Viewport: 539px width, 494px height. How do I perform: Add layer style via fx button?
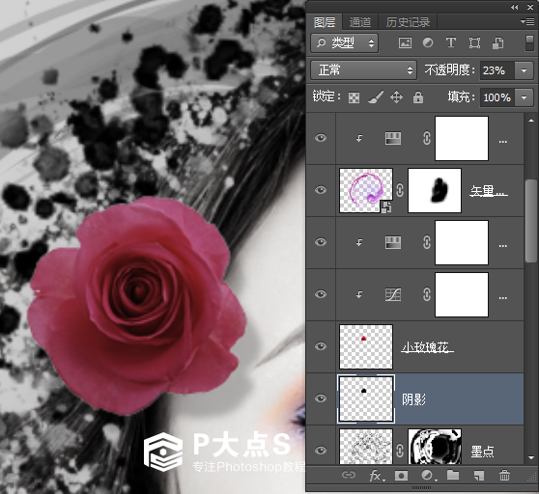point(377,476)
